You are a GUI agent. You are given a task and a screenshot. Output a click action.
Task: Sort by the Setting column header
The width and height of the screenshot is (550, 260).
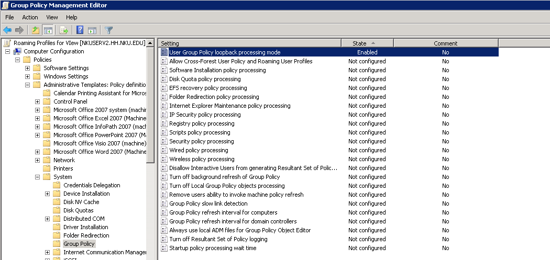tap(250, 43)
